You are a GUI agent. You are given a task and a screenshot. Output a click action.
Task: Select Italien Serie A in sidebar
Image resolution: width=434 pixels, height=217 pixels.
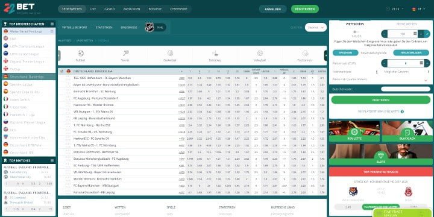29,99
